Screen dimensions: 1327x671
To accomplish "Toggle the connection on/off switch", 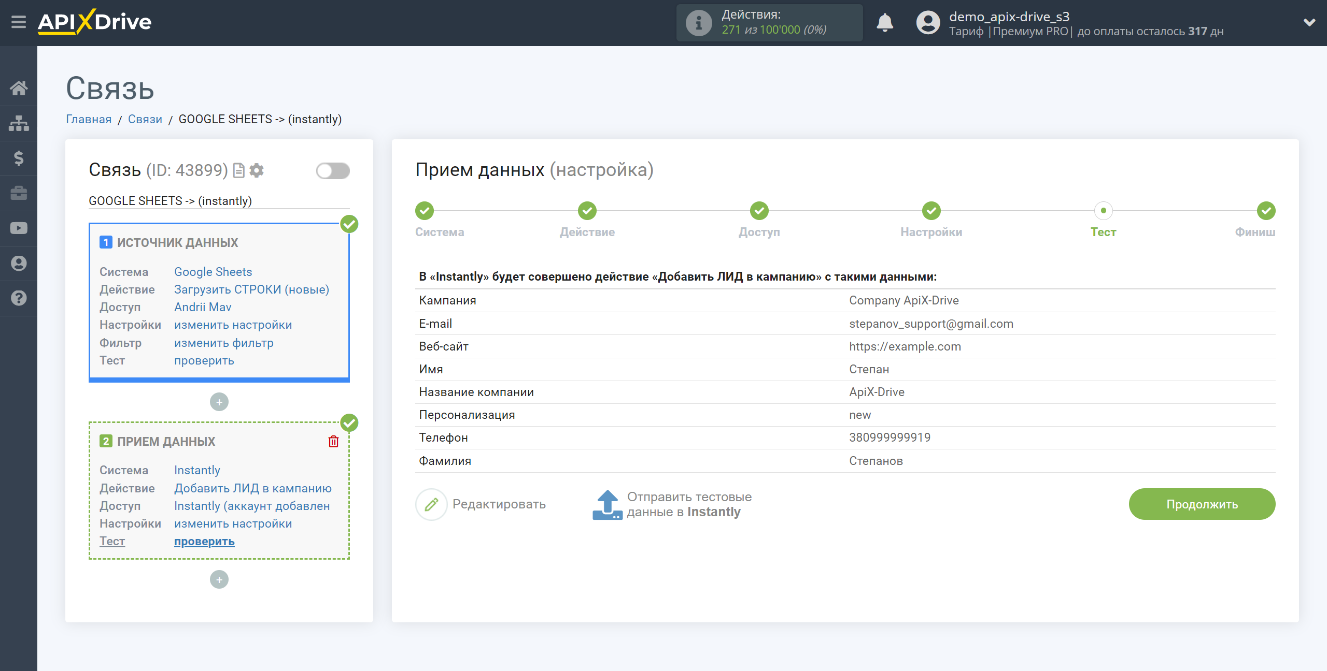I will pyautogui.click(x=333, y=171).
